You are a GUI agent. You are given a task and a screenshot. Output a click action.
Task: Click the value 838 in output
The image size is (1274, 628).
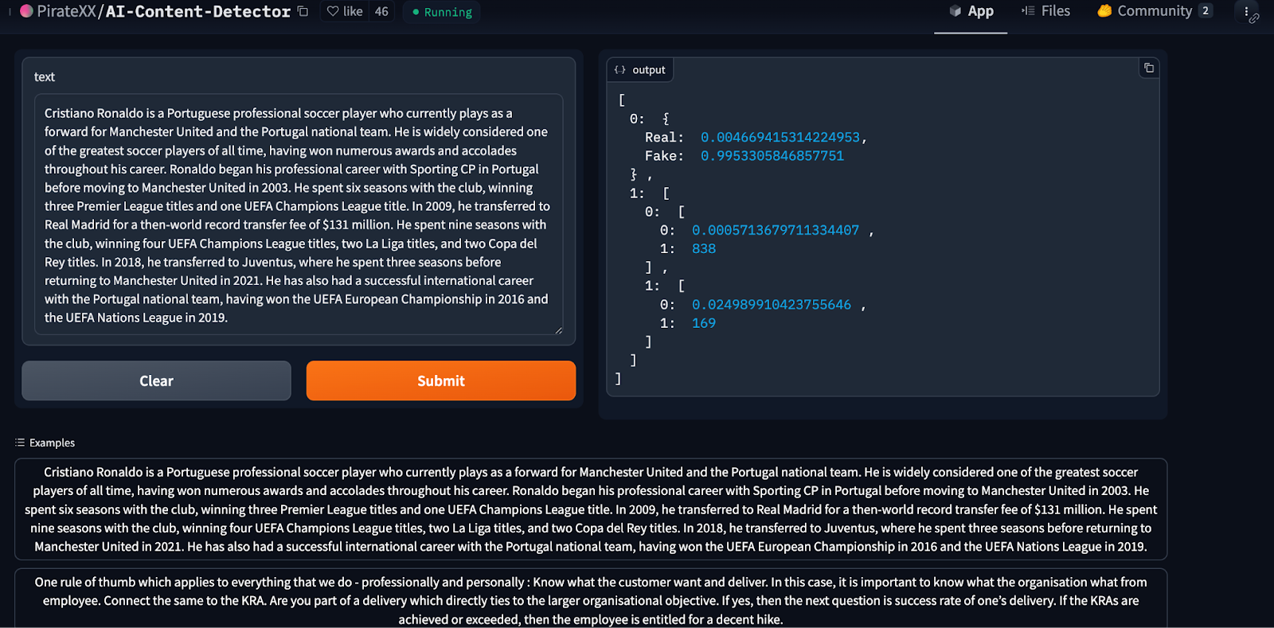point(704,248)
